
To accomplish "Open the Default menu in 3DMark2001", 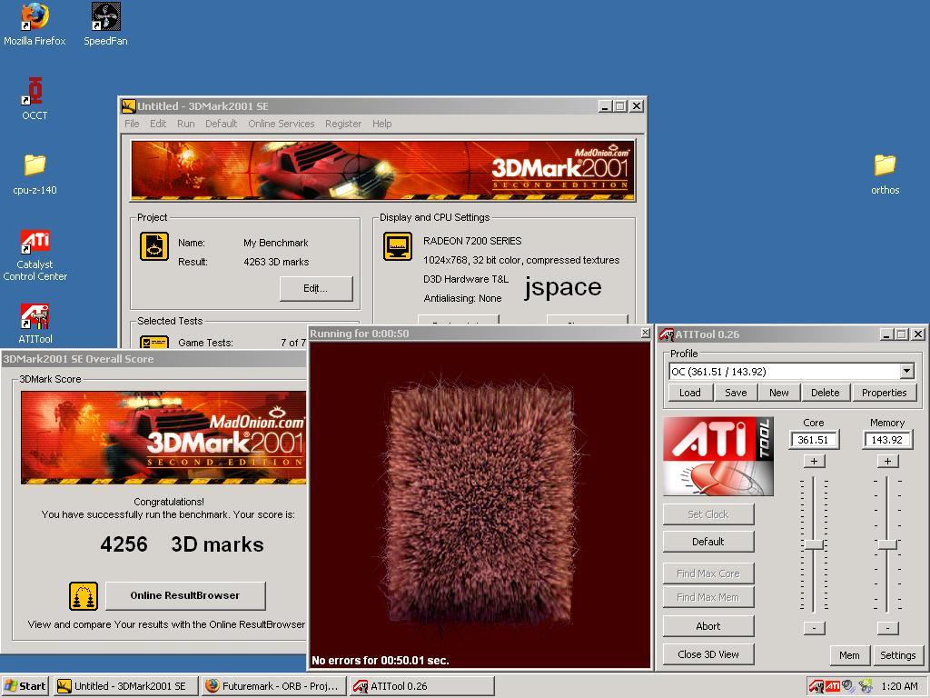I will click(x=222, y=124).
